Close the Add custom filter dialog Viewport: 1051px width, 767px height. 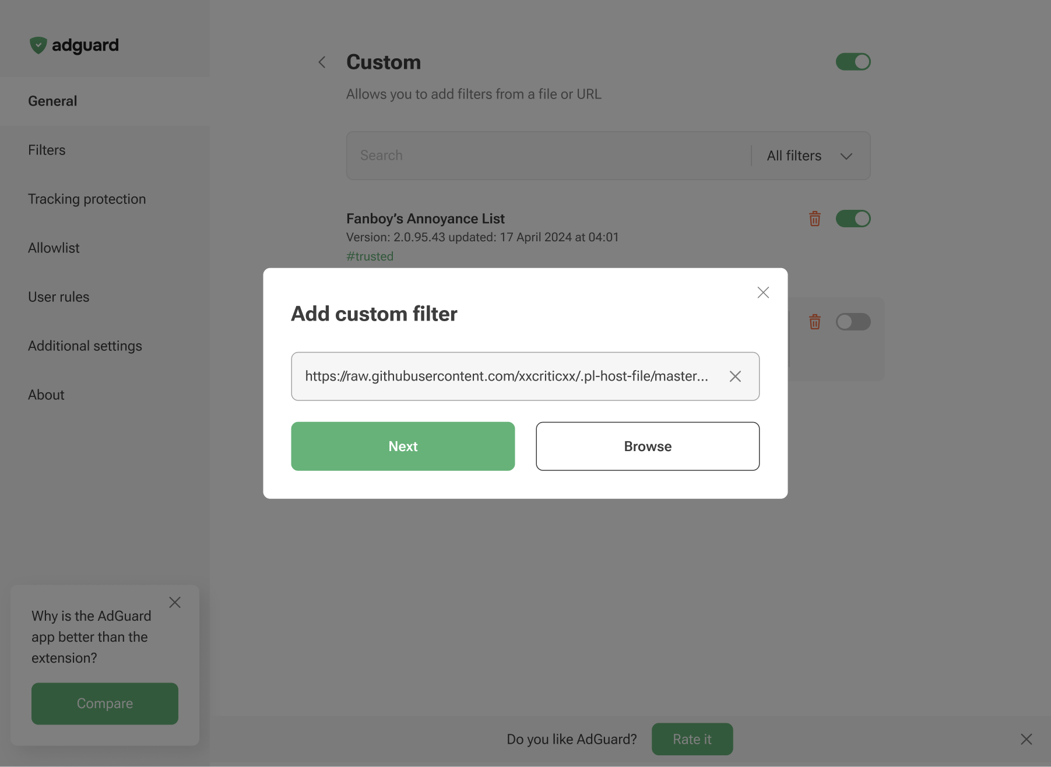[x=763, y=293]
